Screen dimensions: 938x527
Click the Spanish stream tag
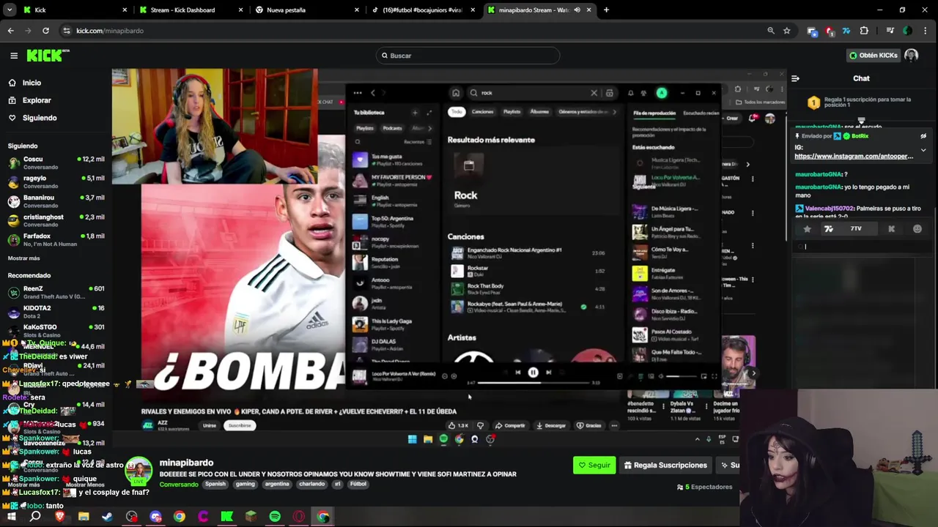(x=215, y=484)
